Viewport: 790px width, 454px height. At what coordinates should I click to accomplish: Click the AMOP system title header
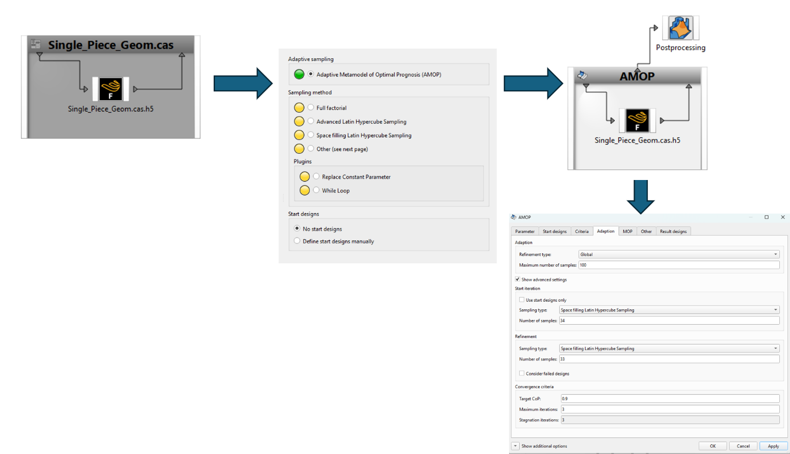637,76
